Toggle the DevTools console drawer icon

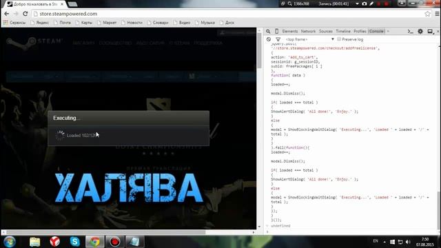point(411,32)
